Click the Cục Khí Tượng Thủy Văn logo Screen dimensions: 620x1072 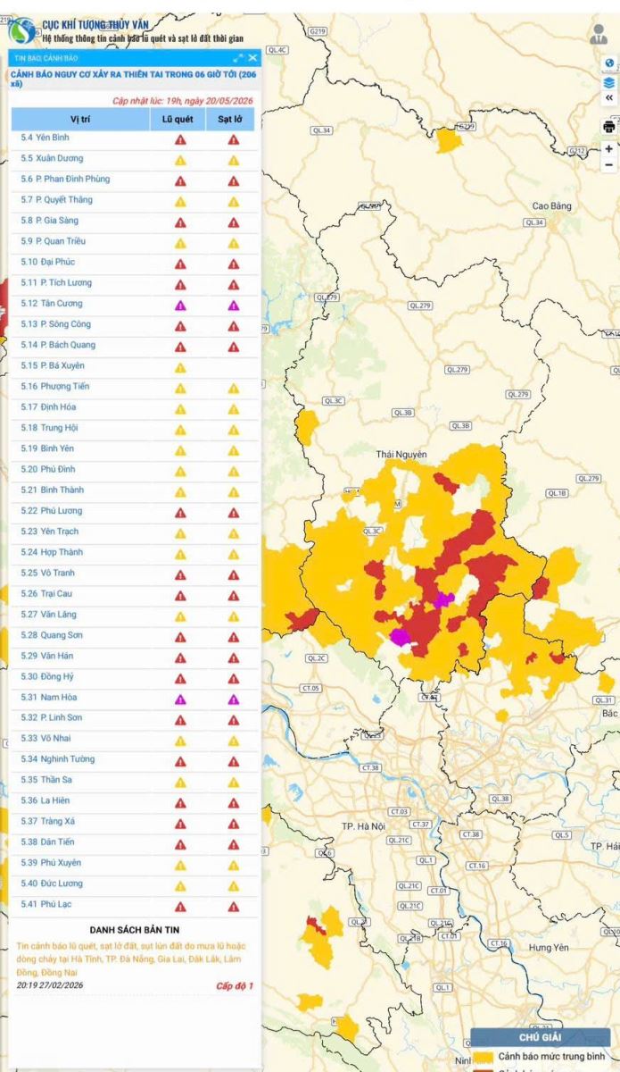coord(21,32)
